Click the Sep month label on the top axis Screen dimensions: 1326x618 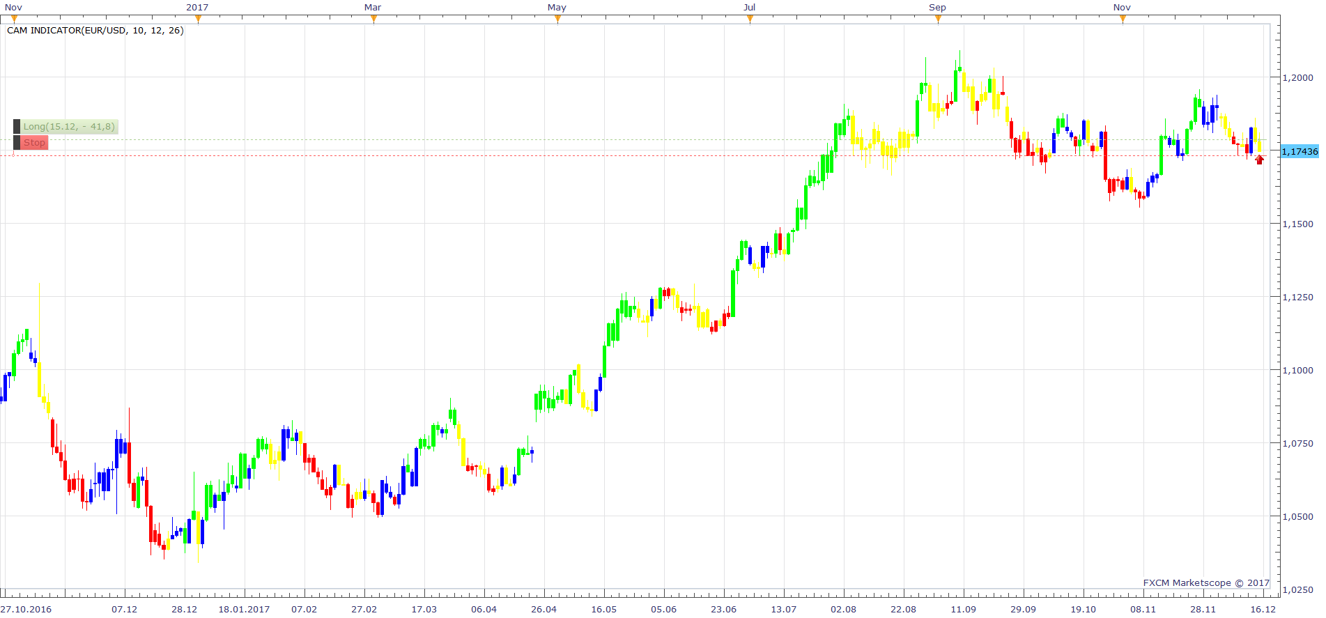(x=937, y=7)
